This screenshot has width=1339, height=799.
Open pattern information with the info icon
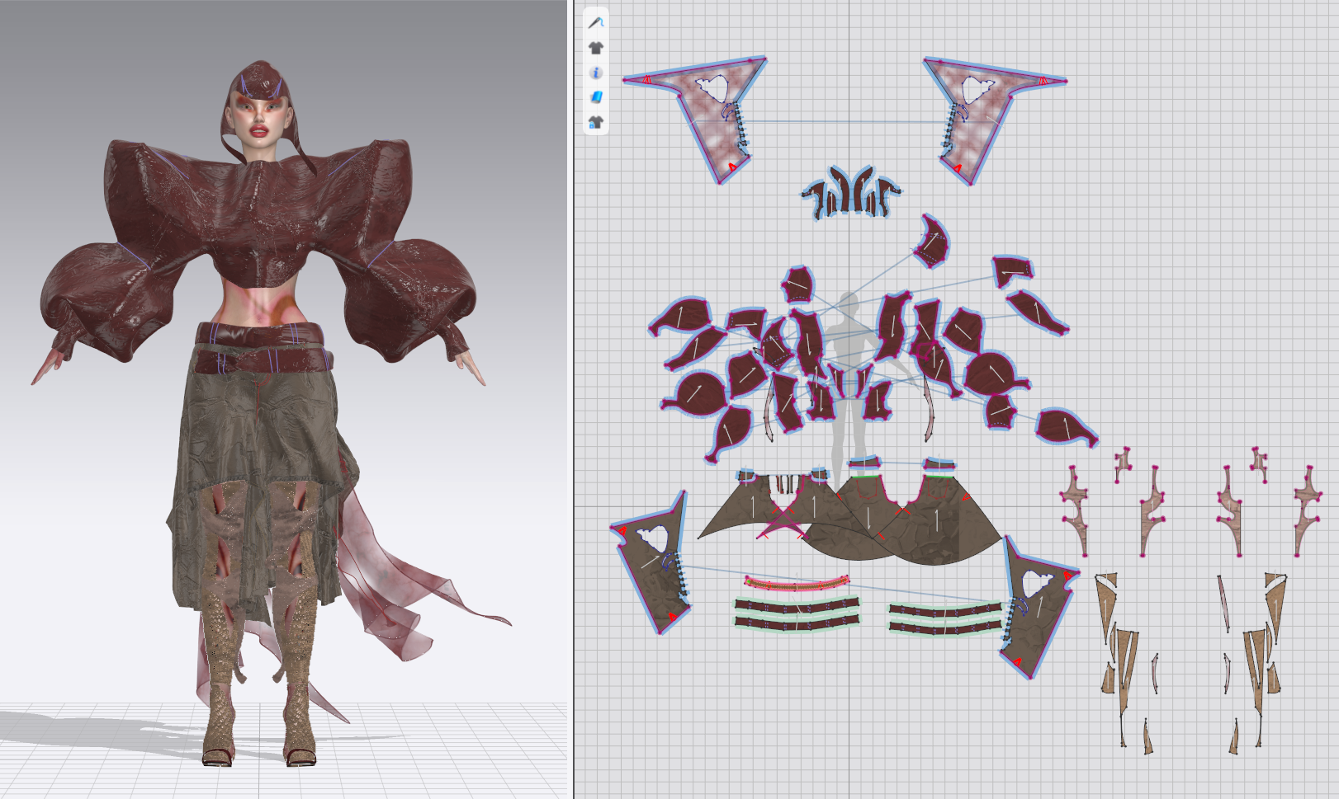(596, 74)
